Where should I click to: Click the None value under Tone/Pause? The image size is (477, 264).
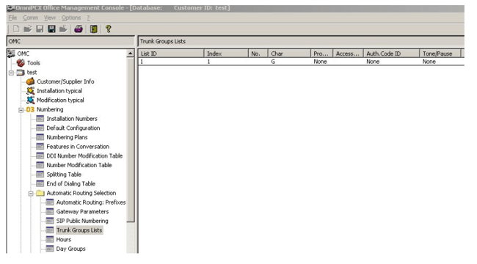[429, 62]
